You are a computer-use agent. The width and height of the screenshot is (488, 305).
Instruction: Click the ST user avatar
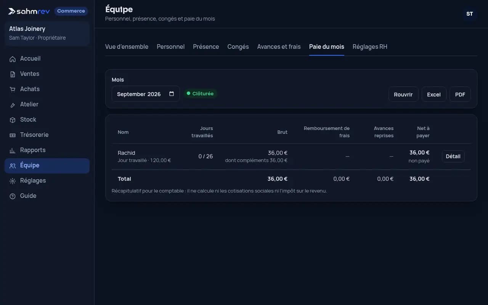click(x=470, y=14)
